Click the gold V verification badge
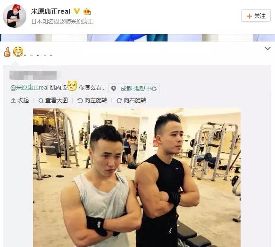 (x=76, y=11)
